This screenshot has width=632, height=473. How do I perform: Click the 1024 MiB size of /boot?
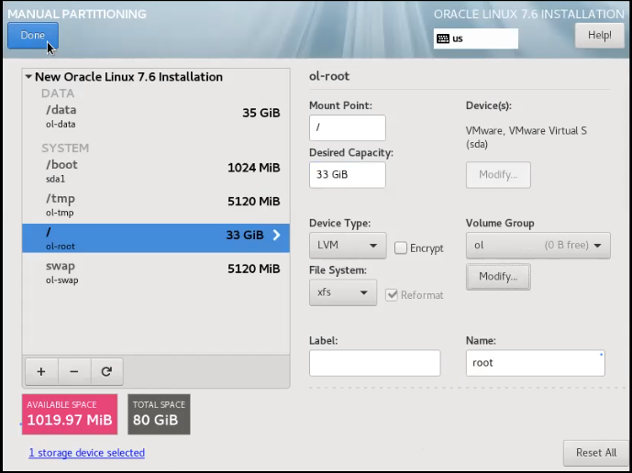(x=254, y=168)
